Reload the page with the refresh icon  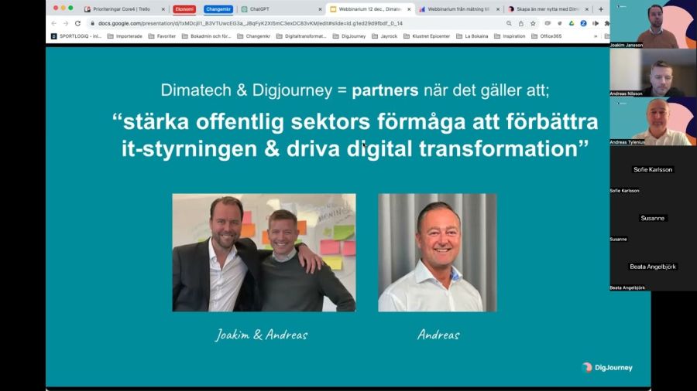(x=77, y=23)
